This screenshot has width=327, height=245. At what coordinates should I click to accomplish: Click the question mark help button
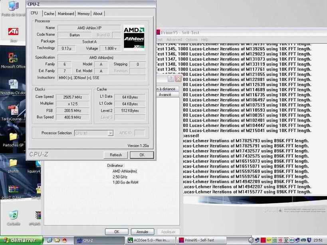(171, 79)
